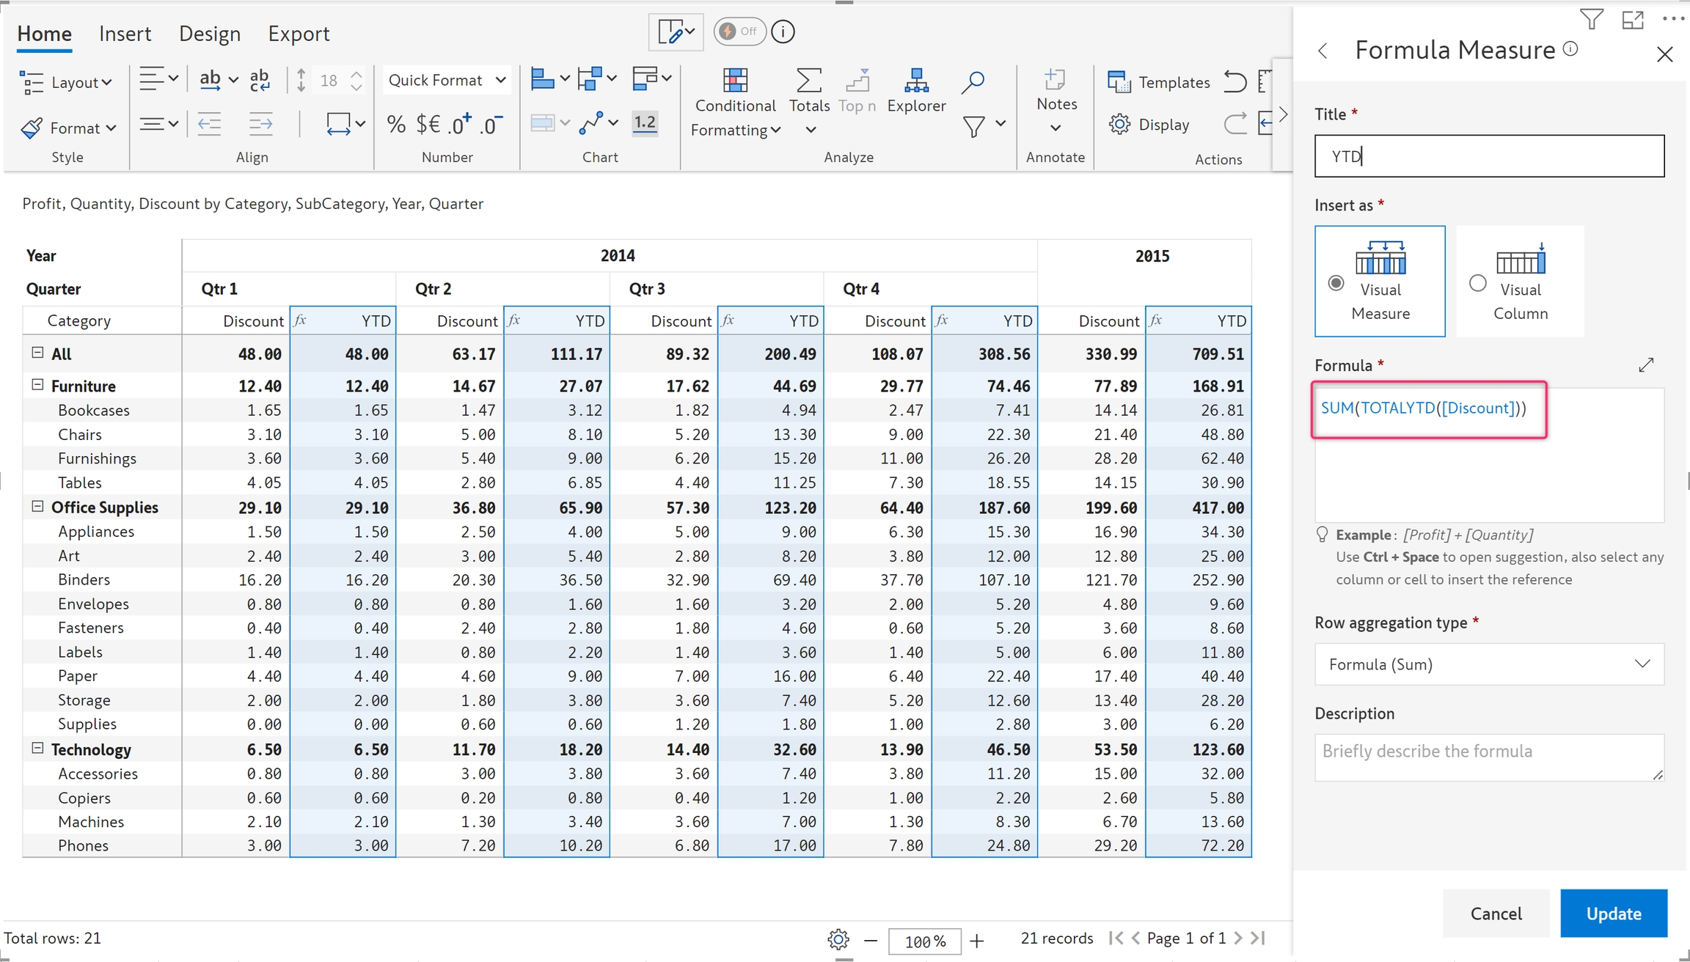Click the Description text field

1488,757
